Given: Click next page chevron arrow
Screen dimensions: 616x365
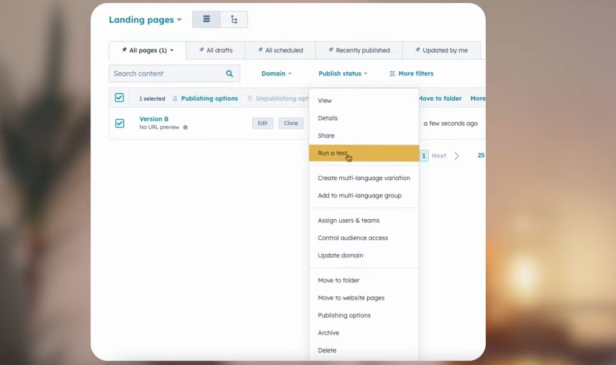Looking at the screenshot, I should coord(457,156).
